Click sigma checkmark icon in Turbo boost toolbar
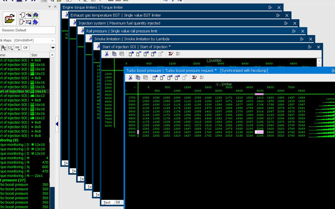Image resolution: width=335 pixels, height=209 pixels. click(x=194, y=78)
